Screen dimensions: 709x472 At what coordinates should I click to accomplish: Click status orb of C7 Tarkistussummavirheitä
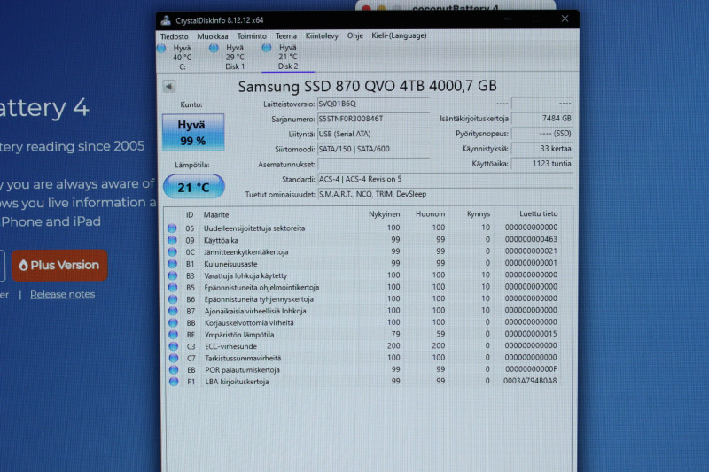[x=173, y=358]
